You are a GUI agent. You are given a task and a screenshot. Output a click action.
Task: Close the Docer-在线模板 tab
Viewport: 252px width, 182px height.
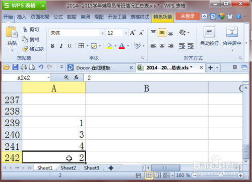click(x=131, y=67)
